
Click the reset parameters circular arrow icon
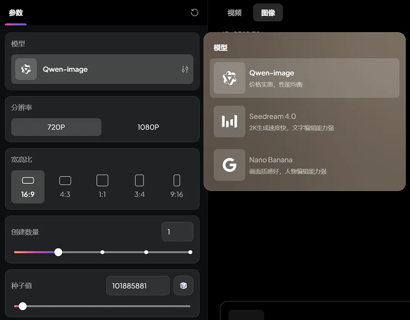194,13
